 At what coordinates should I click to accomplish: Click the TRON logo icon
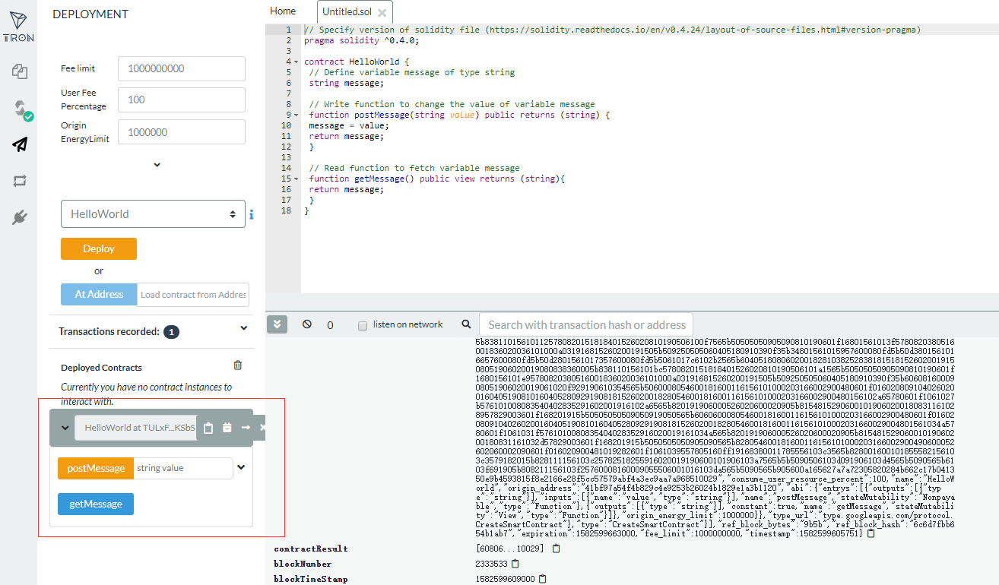point(18,27)
